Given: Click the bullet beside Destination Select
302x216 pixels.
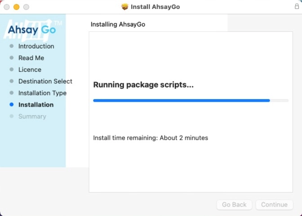Looking at the screenshot, I should tap(12, 81).
